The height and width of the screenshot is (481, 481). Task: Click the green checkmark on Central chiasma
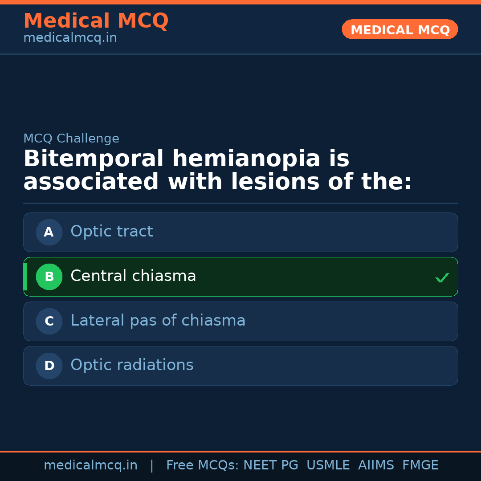pos(442,278)
